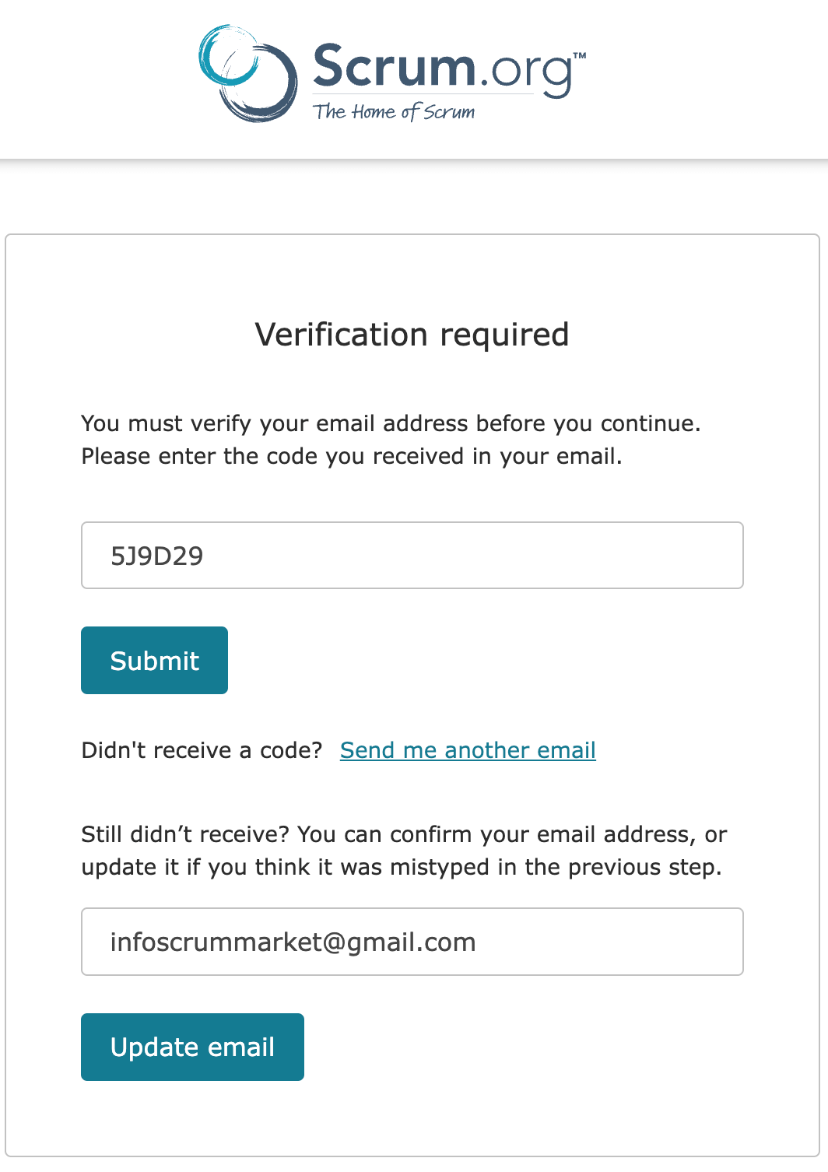
Task: Click the "You must verify your email" instruction text
Action: coord(391,423)
